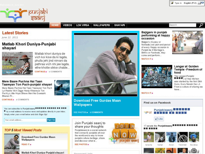This screenshot has width=205, height=154.
Task: Open the WALLPAPERS navigation tab
Action: (x=102, y=25)
